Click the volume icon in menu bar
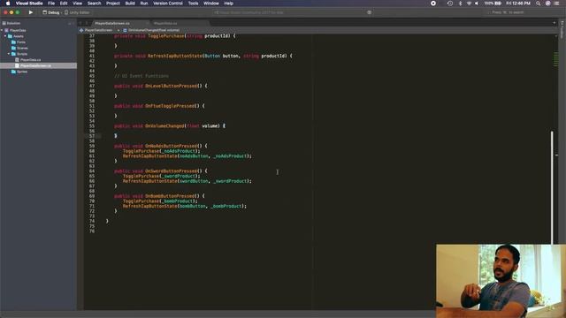Image resolution: width=566 pixels, height=318 pixels. (x=477, y=4)
